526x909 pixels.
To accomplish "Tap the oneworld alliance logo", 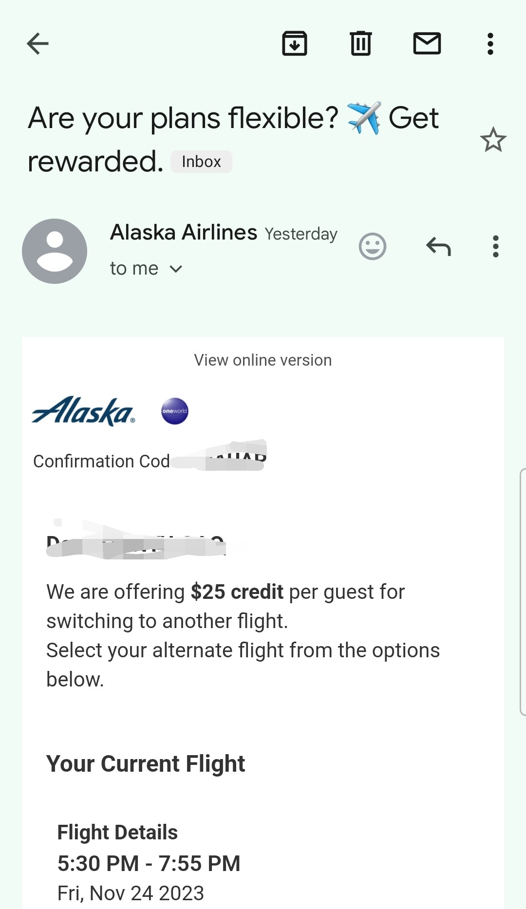I will 175,411.
